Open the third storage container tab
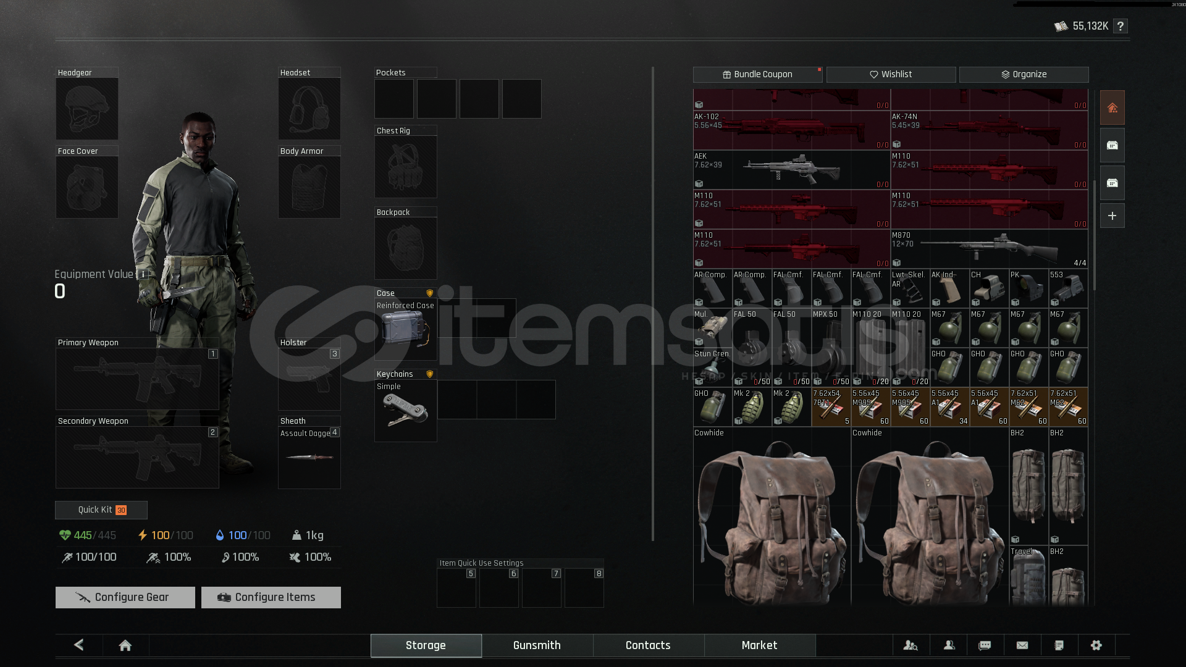This screenshot has height=667, width=1186. pyautogui.click(x=1112, y=183)
